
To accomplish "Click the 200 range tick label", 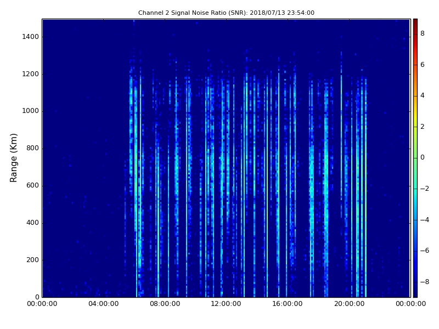I will tap(32, 260).
